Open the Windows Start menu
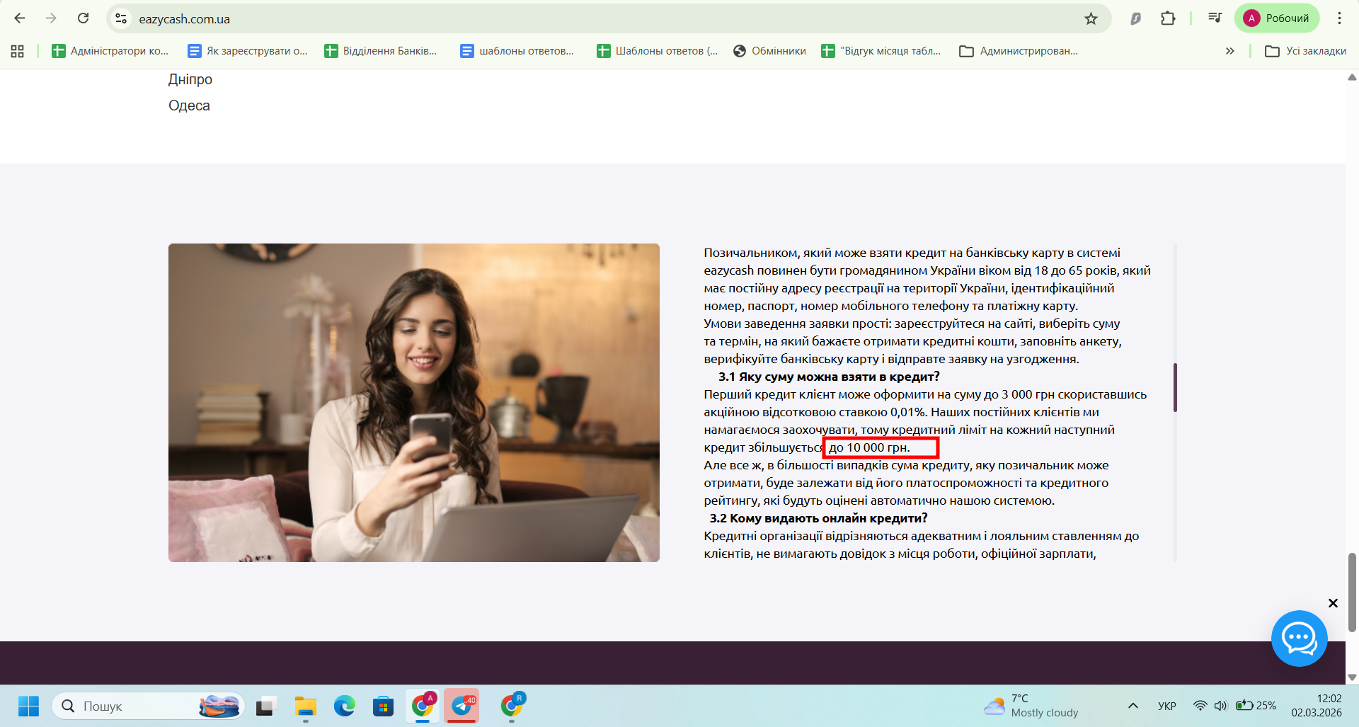 pos(28,706)
